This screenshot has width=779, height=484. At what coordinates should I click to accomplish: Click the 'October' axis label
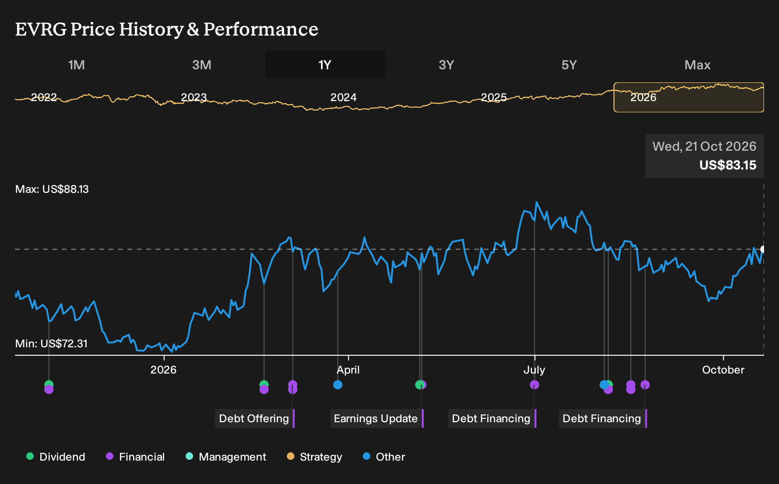[x=723, y=370]
